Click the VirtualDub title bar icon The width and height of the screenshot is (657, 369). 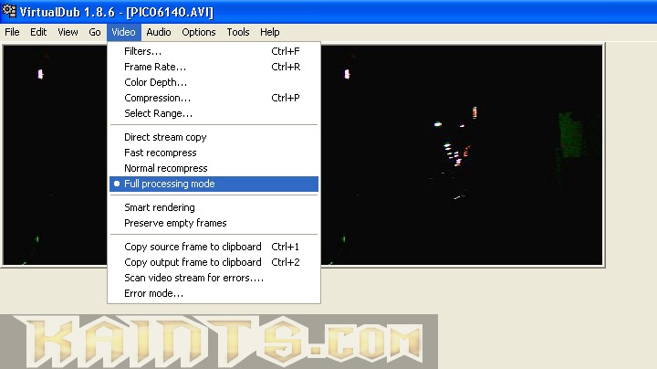tap(9, 11)
